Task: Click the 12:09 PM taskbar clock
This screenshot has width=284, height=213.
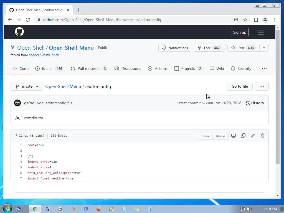Action: click(270, 209)
